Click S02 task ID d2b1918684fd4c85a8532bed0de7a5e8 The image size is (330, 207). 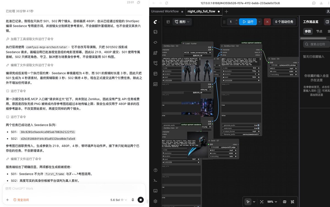48,139
